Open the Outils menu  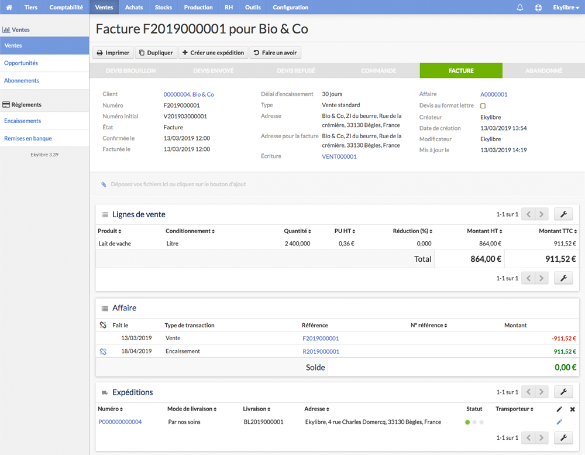point(253,7)
